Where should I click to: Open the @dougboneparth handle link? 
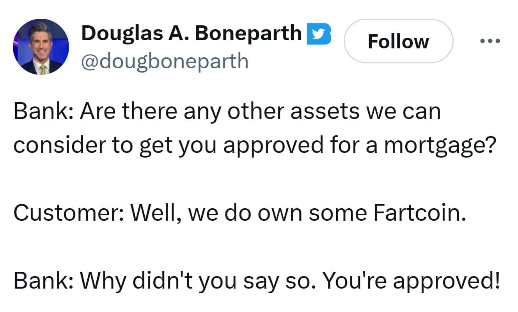point(165,61)
